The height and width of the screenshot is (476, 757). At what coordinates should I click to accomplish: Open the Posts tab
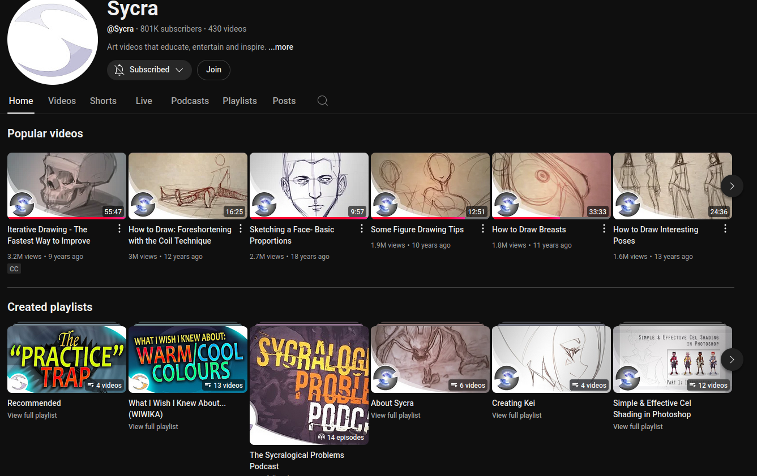(x=284, y=101)
